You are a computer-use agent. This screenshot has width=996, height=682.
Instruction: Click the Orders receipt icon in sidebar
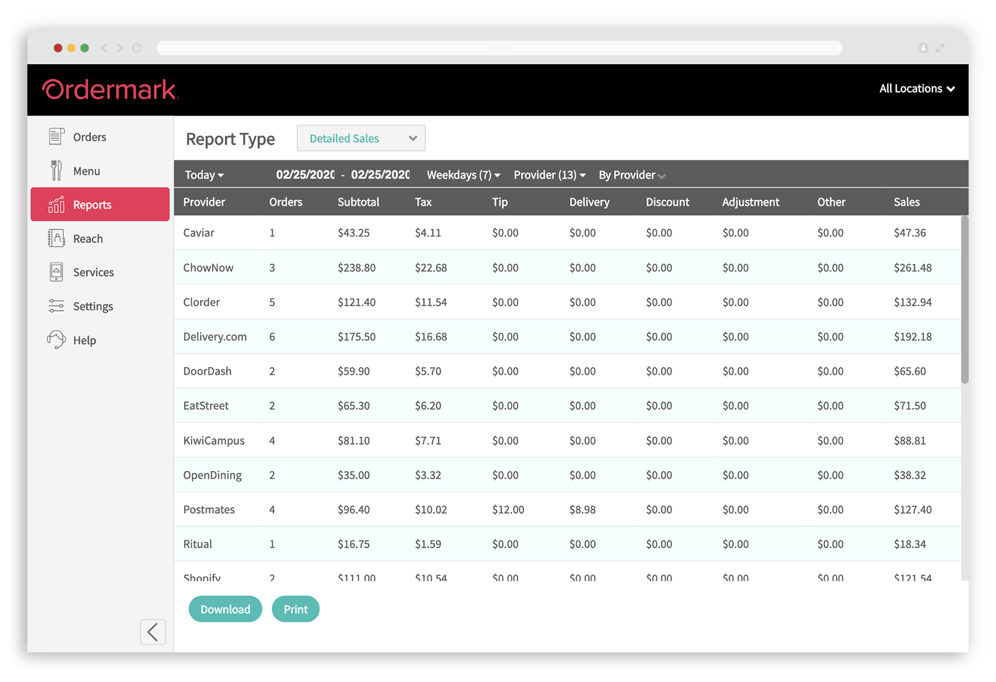pos(56,136)
